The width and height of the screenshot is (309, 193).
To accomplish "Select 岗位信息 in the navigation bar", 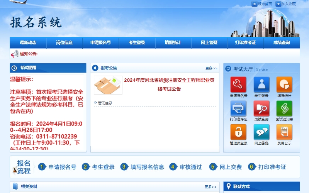I will point(65,43).
